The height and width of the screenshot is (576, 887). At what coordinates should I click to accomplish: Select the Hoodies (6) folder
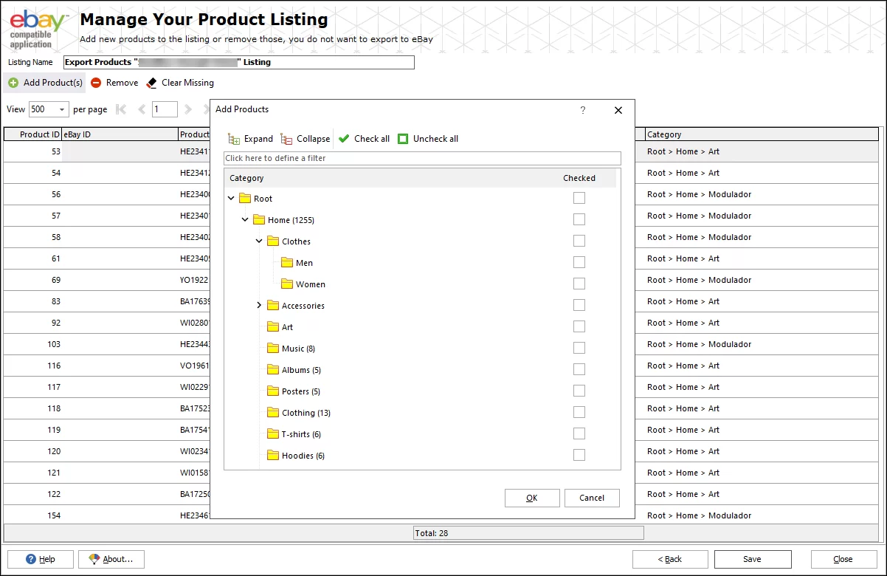303,456
